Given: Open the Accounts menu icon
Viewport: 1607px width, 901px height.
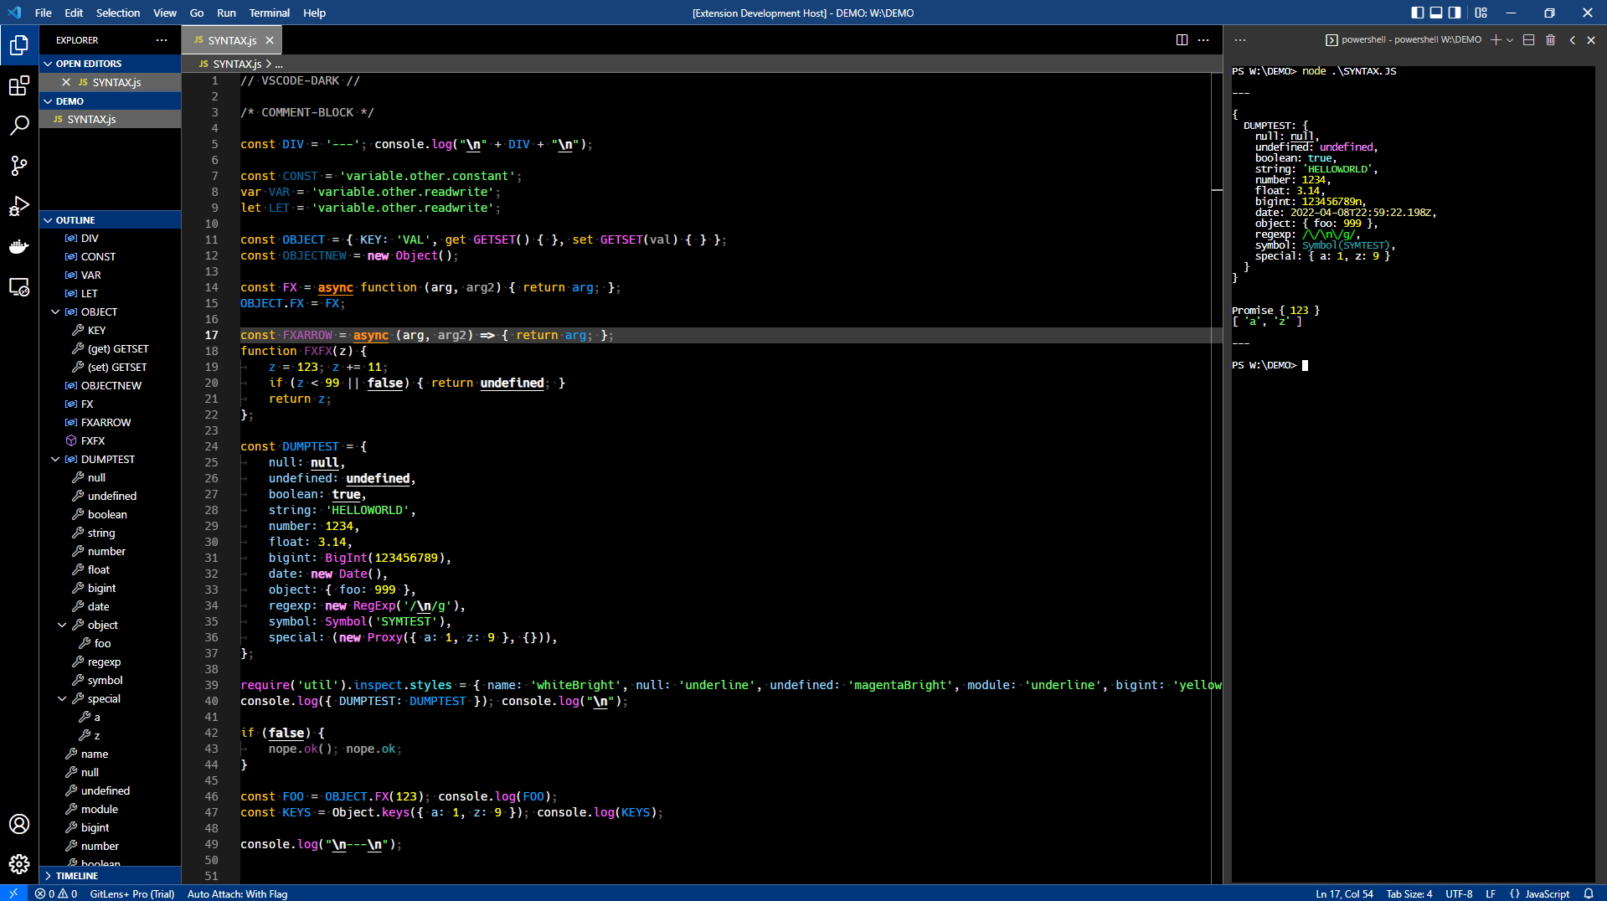Looking at the screenshot, I should [19, 824].
